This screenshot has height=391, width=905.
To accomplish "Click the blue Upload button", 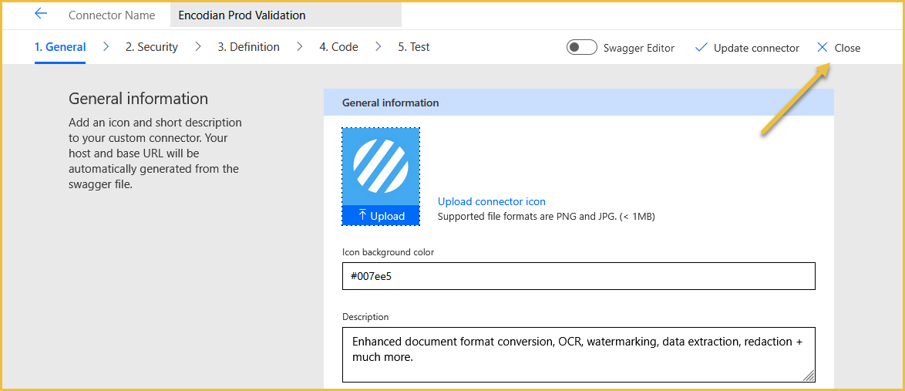I will pyautogui.click(x=381, y=215).
